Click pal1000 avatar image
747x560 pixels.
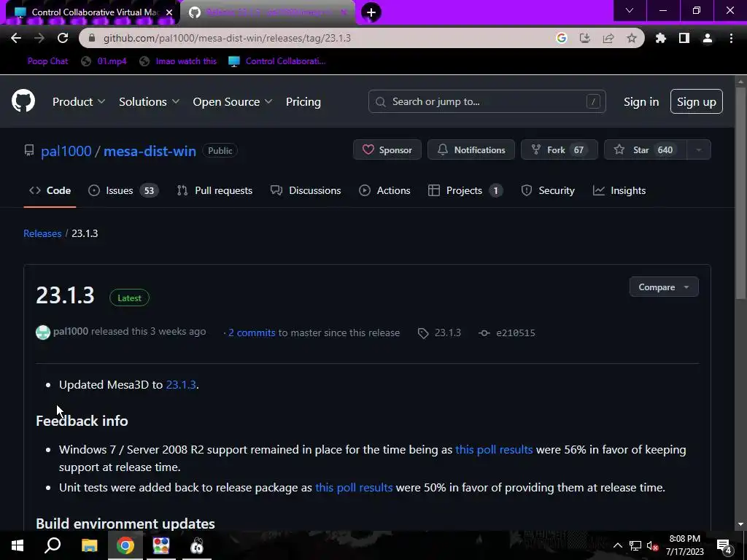(43, 332)
